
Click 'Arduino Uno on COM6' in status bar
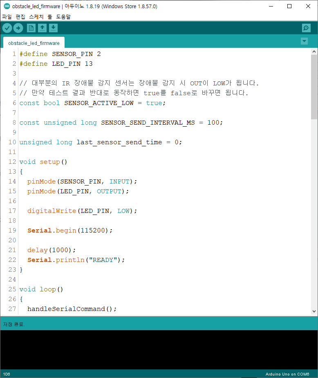click(287, 374)
